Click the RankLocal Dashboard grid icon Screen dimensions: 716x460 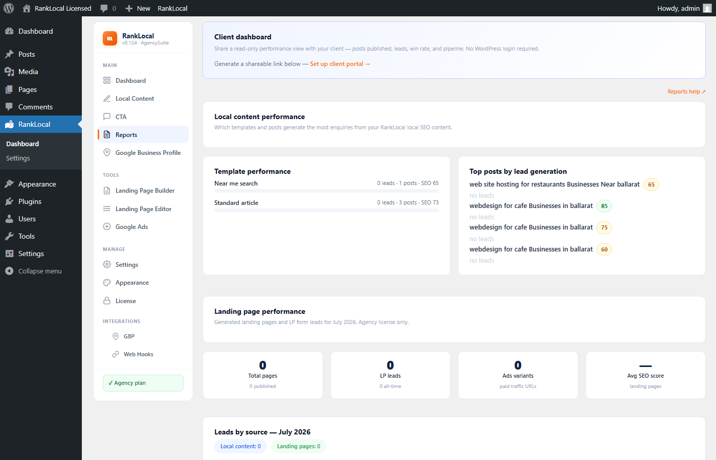click(x=107, y=80)
